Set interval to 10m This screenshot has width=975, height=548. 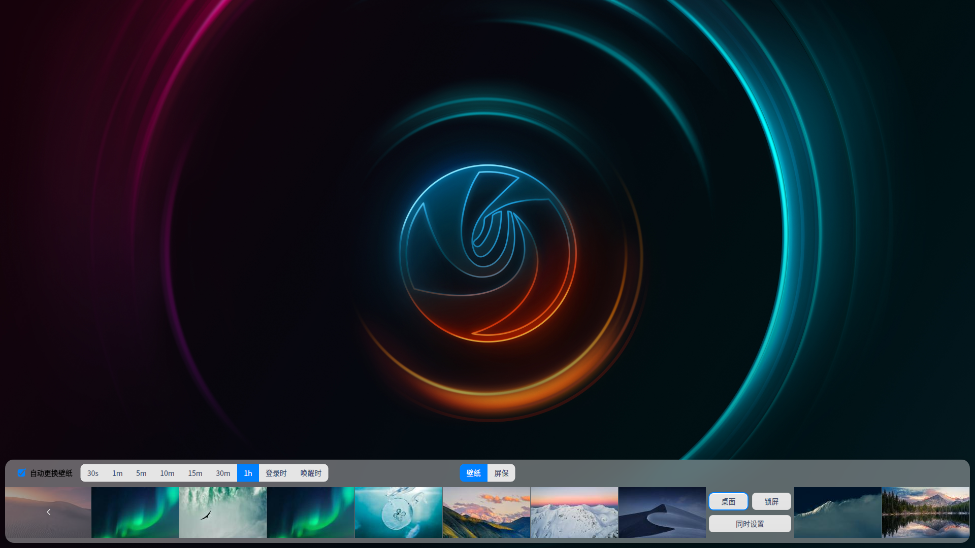click(167, 473)
